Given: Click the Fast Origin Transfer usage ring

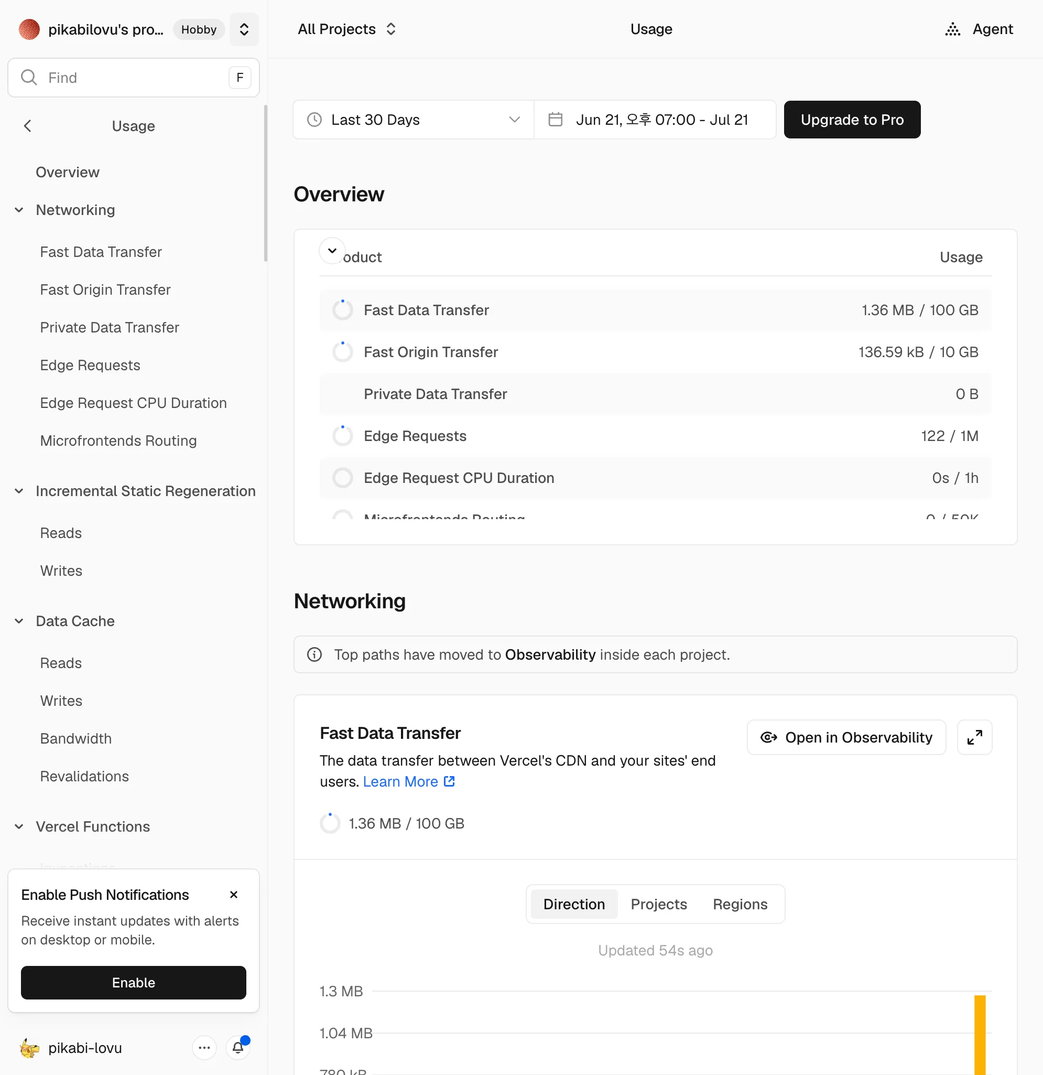Looking at the screenshot, I should 343,352.
